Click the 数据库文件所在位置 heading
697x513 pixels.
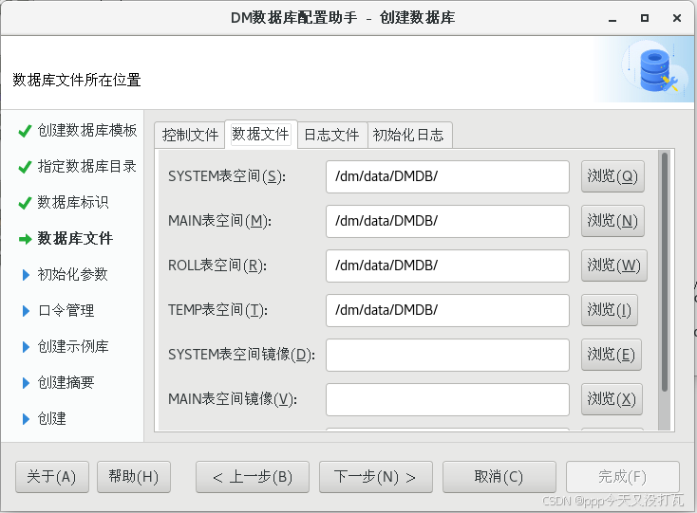click(77, 81)
